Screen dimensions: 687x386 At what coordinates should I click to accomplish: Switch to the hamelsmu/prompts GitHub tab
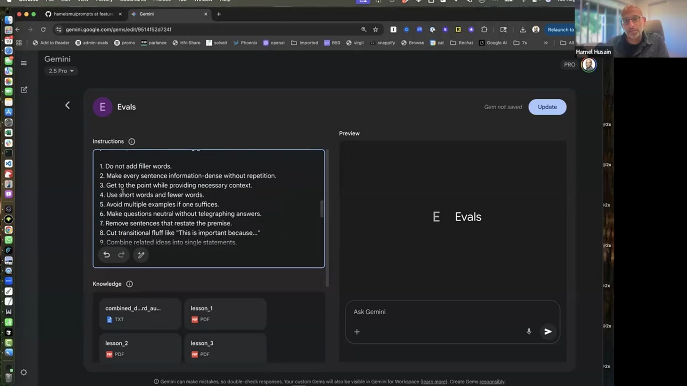79,14
